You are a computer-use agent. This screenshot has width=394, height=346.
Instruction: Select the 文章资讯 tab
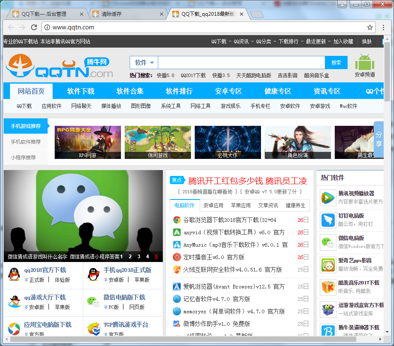coord(268,205)
